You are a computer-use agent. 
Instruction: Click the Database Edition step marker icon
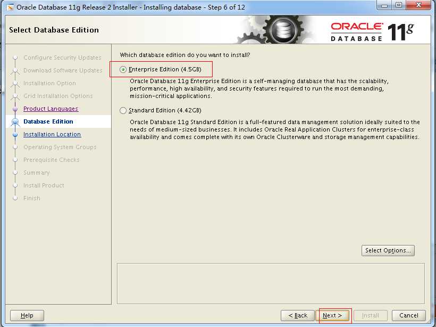coord(15,122)
